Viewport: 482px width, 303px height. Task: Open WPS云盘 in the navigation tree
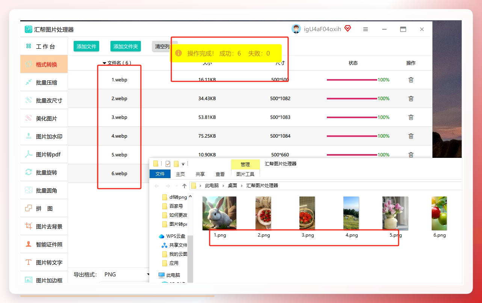(172, 236)
